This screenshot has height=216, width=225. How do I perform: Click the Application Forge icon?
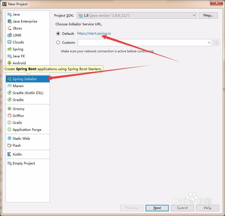(9, 129)
